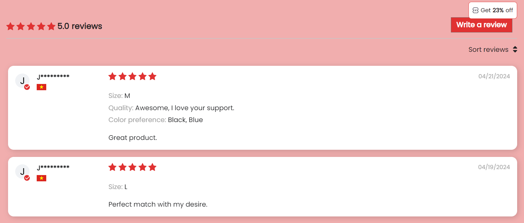Click the sort up-down arrows icon
Image resolution: width=524 pixels, height=223 pixels.
pos(515,49)
